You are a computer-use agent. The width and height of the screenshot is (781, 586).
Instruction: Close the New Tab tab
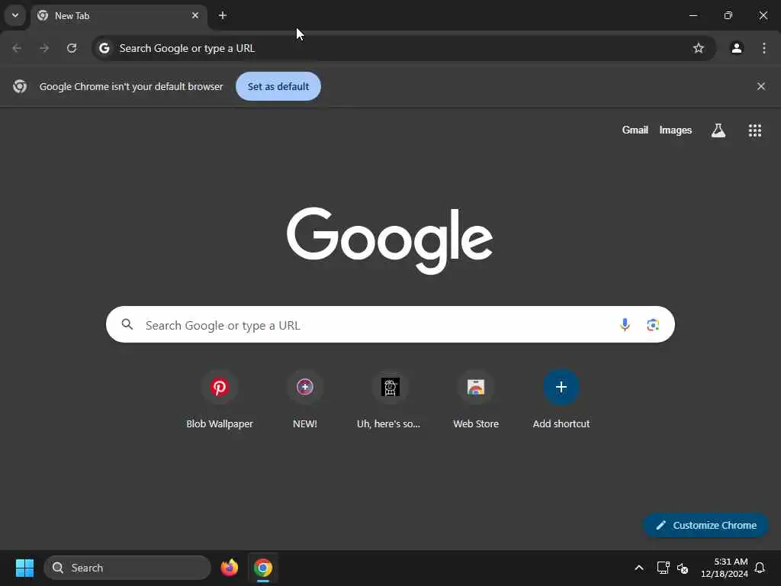pyautogui.click(x=194, y=15)
